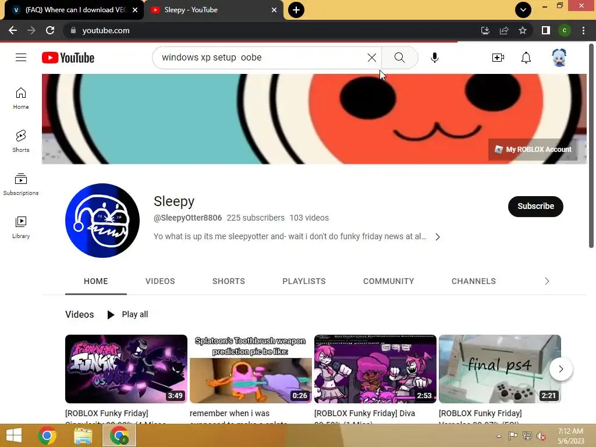The width and height of the screenshot is (596, 447).
Task: Show hidden system tray icons arrow
Action: point(499,436)
